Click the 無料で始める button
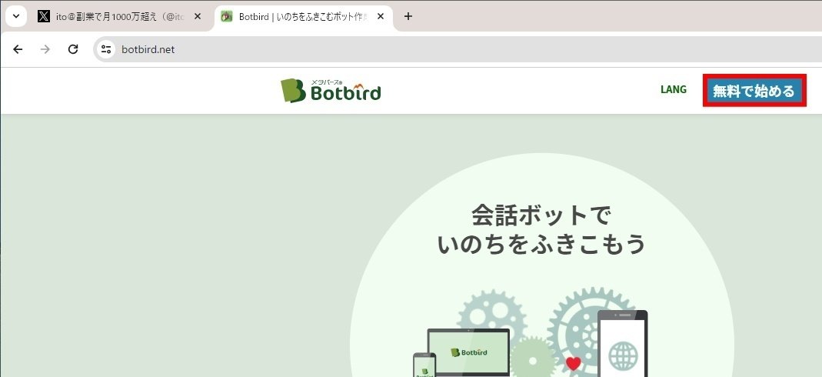 pos(754,91)
